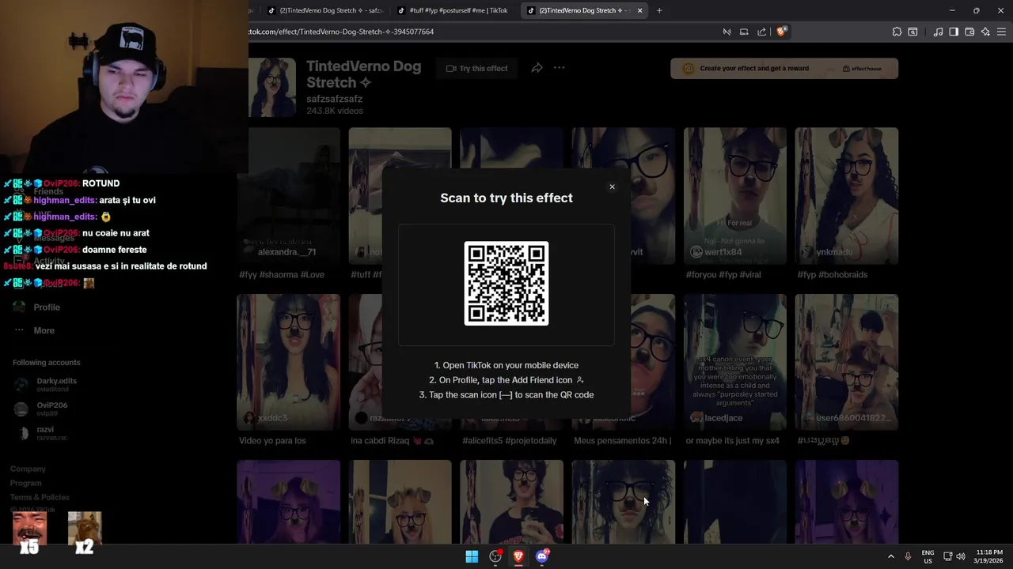
Task: Open the lacedjace video thumbnail
Action: pos(735,362)
